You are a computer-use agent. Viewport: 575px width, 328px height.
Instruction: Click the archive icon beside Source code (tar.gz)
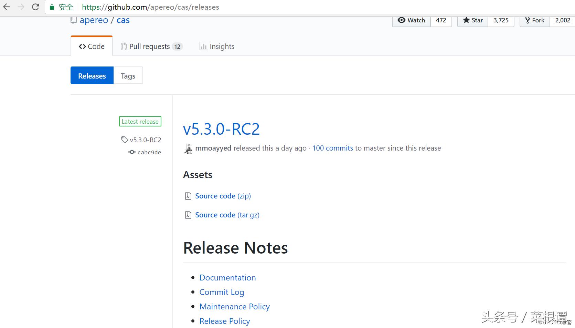coord(188,215)
